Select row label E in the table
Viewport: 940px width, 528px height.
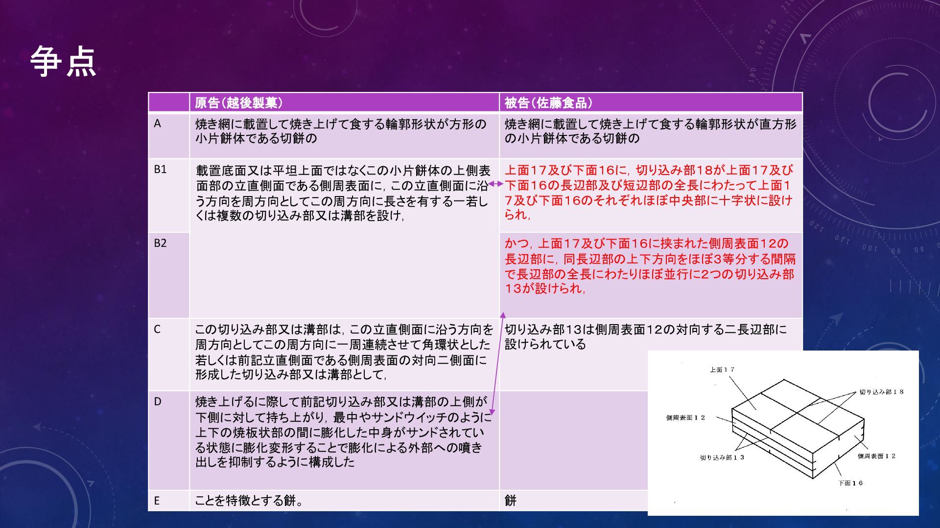(x=157, y=500)
